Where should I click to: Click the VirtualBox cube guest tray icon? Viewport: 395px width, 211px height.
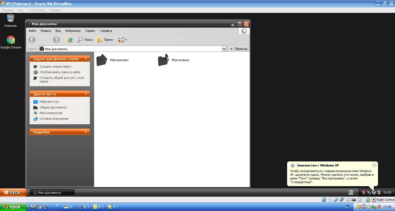click(379, 192)
